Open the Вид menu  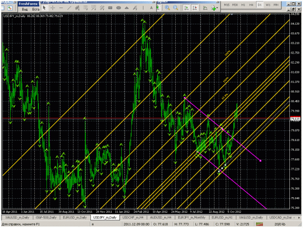coord(25,9)
